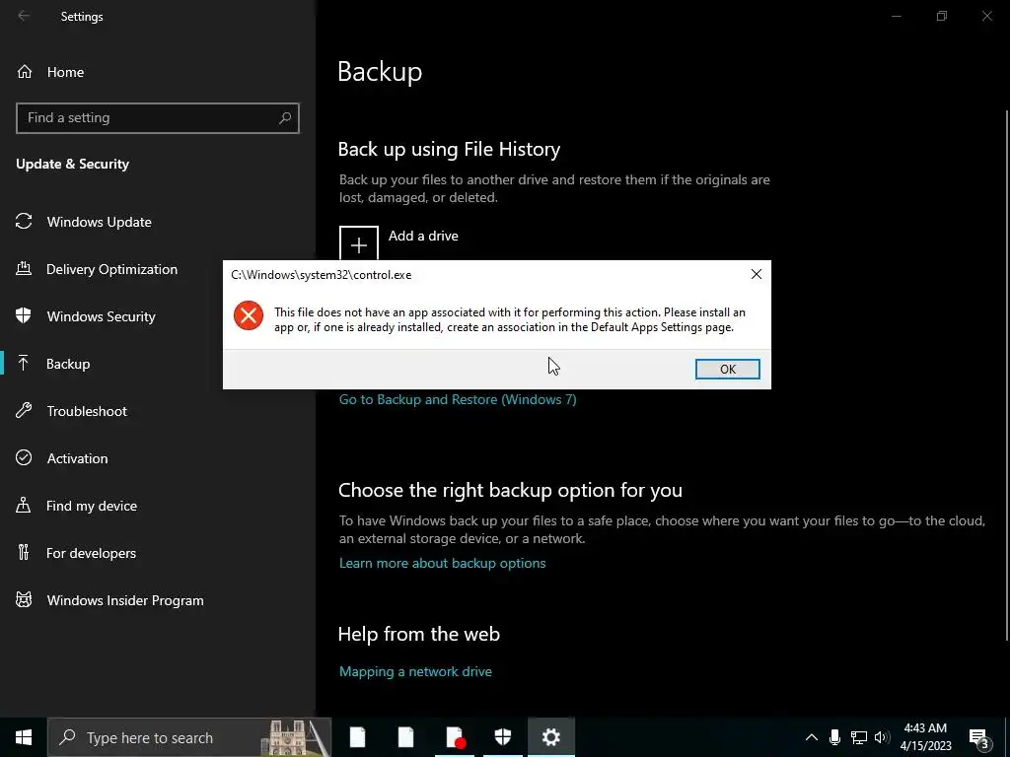Open Windows Security from the taskbar shield
Screen dimensions: 1010x757
point(502,737)
